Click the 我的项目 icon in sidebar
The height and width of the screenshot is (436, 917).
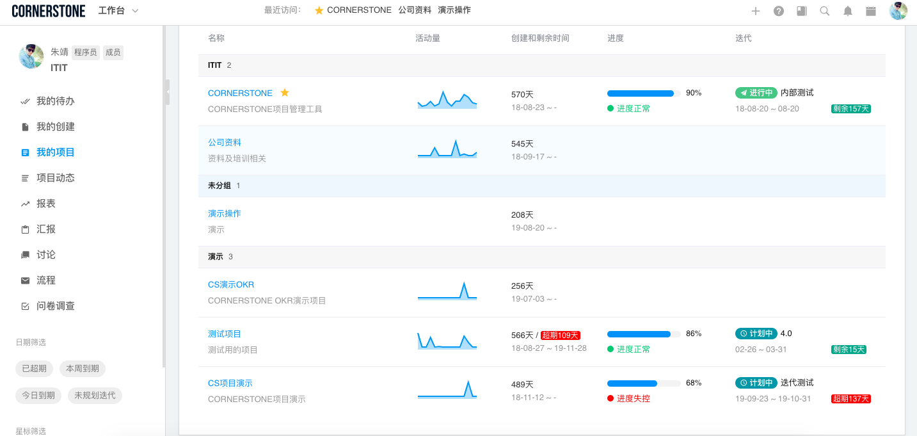[x=26, y=152]
